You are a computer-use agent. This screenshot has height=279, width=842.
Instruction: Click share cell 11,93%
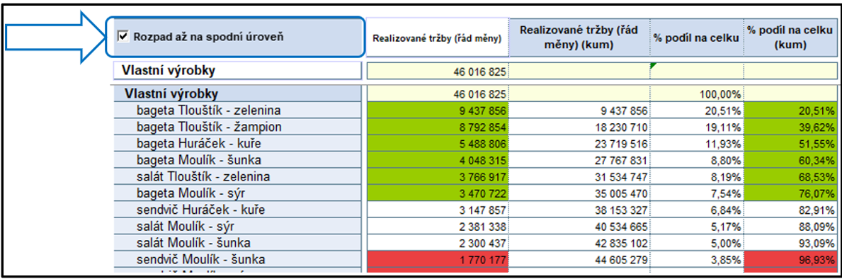pos(697,144)
